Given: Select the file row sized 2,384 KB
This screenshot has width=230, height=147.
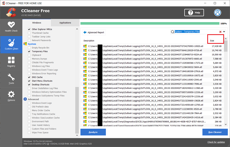Looking at the screenshot, I should point(152,117).
